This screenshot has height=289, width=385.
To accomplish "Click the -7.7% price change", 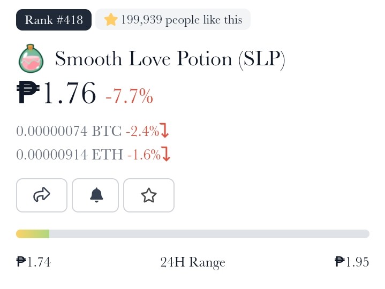I will pyautogui.click(x=130, y=96).
